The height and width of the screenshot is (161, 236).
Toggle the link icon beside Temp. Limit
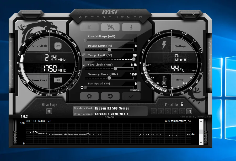pyautogui.click(x=84, y=55)
